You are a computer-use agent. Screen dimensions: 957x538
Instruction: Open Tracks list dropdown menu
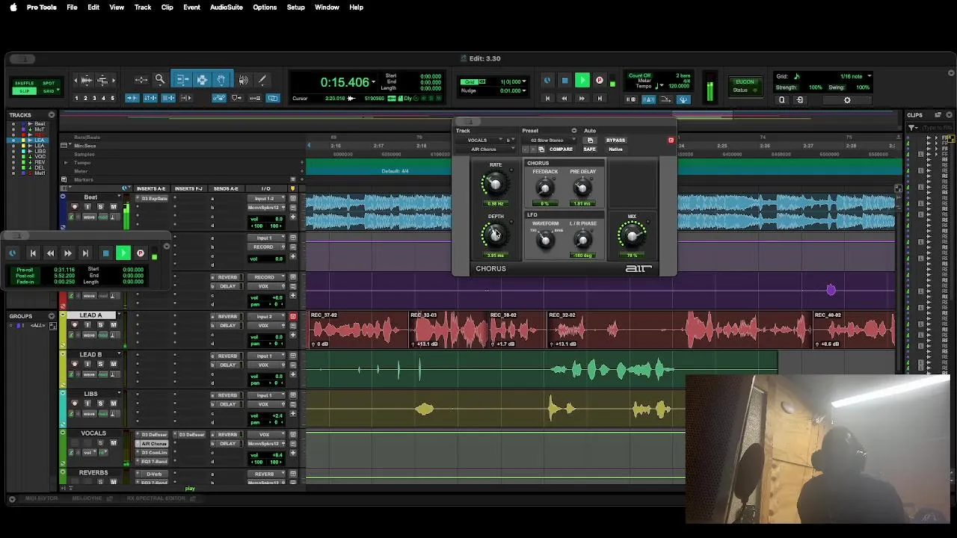pos(52,115)
